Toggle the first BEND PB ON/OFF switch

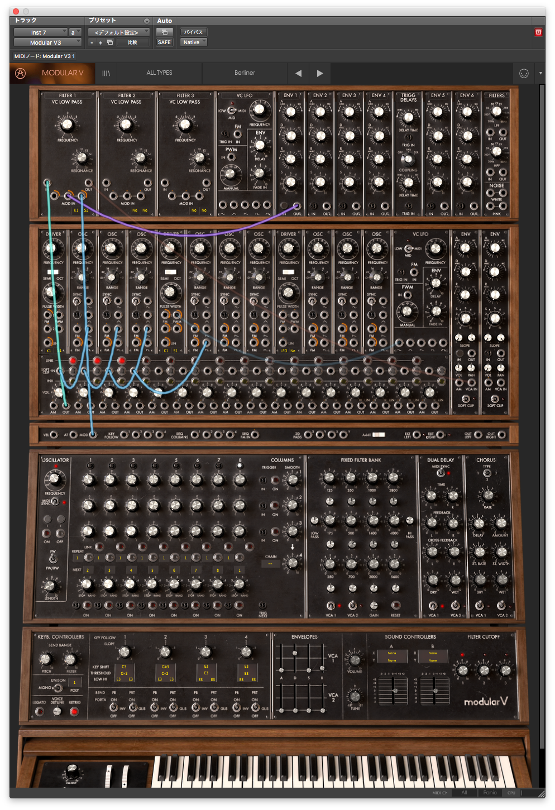click(114, 707)
